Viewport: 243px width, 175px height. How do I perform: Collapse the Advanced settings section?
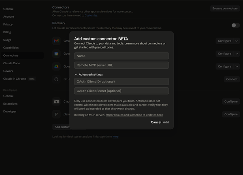click(88, 74)
